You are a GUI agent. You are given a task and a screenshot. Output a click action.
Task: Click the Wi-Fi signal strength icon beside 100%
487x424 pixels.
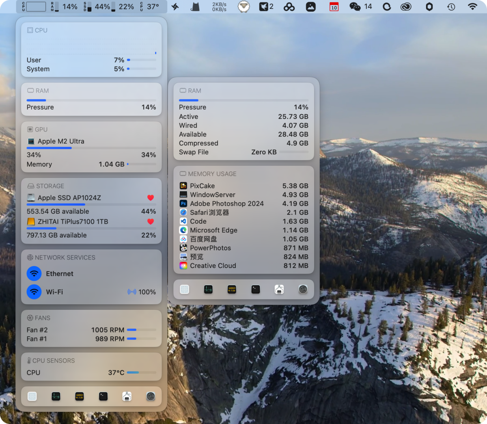(x=132, y=292)
